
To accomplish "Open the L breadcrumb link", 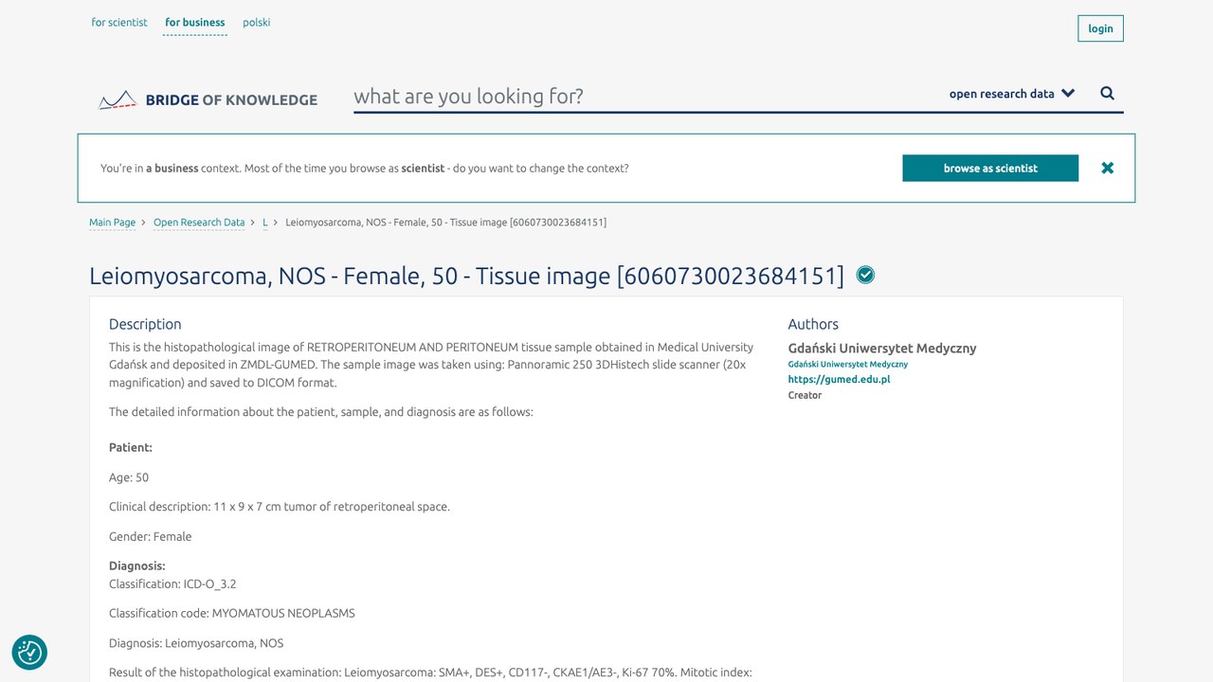I will pyautogui.click(x=265, y=223).
